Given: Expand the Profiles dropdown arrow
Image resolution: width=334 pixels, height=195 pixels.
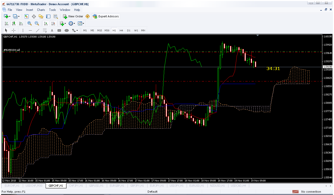Looking at the screenshot, I should pyautogui.click(x=19, y=16).
